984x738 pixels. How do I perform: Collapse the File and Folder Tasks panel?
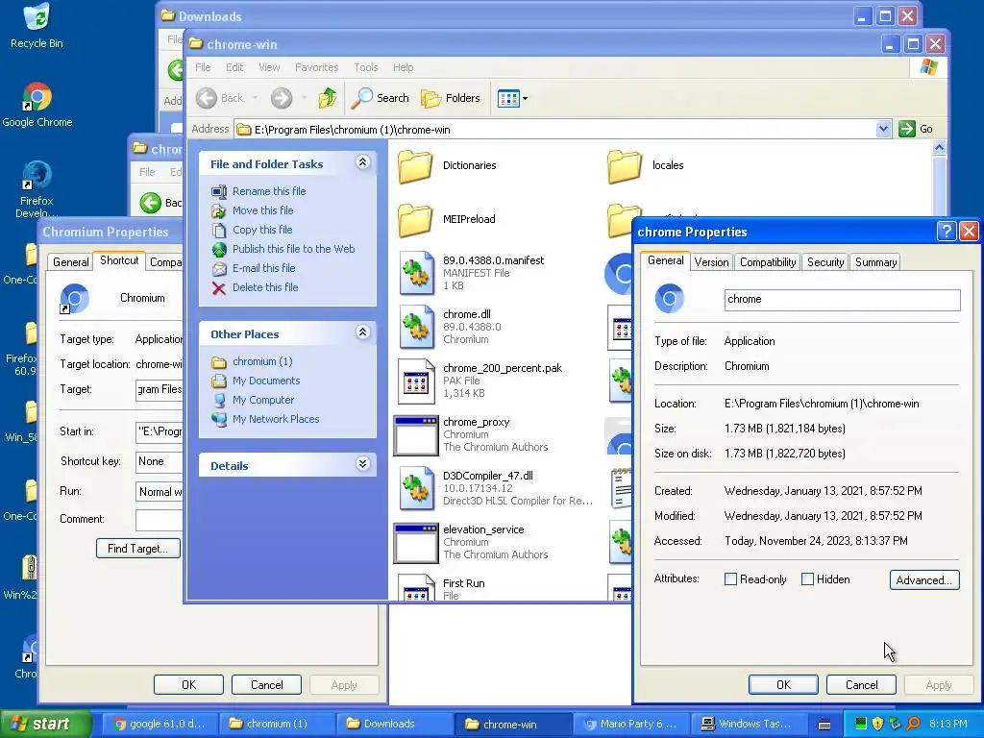362,162
